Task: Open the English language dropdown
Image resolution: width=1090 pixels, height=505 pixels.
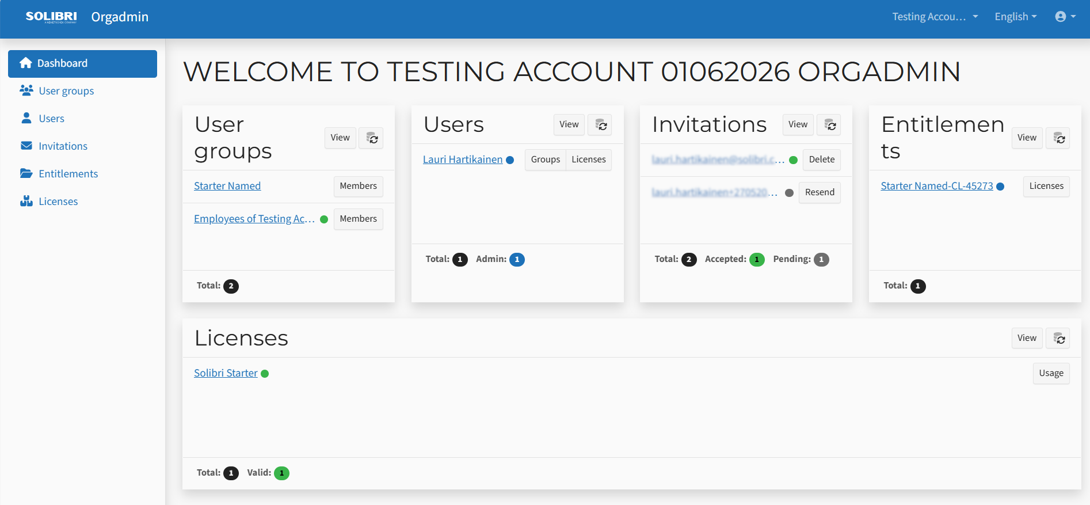Action: [1016, 17]
